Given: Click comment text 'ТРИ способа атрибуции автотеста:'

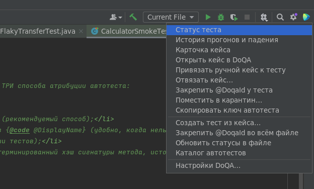Looking at the screenshot, I should [x=66, y=86].
